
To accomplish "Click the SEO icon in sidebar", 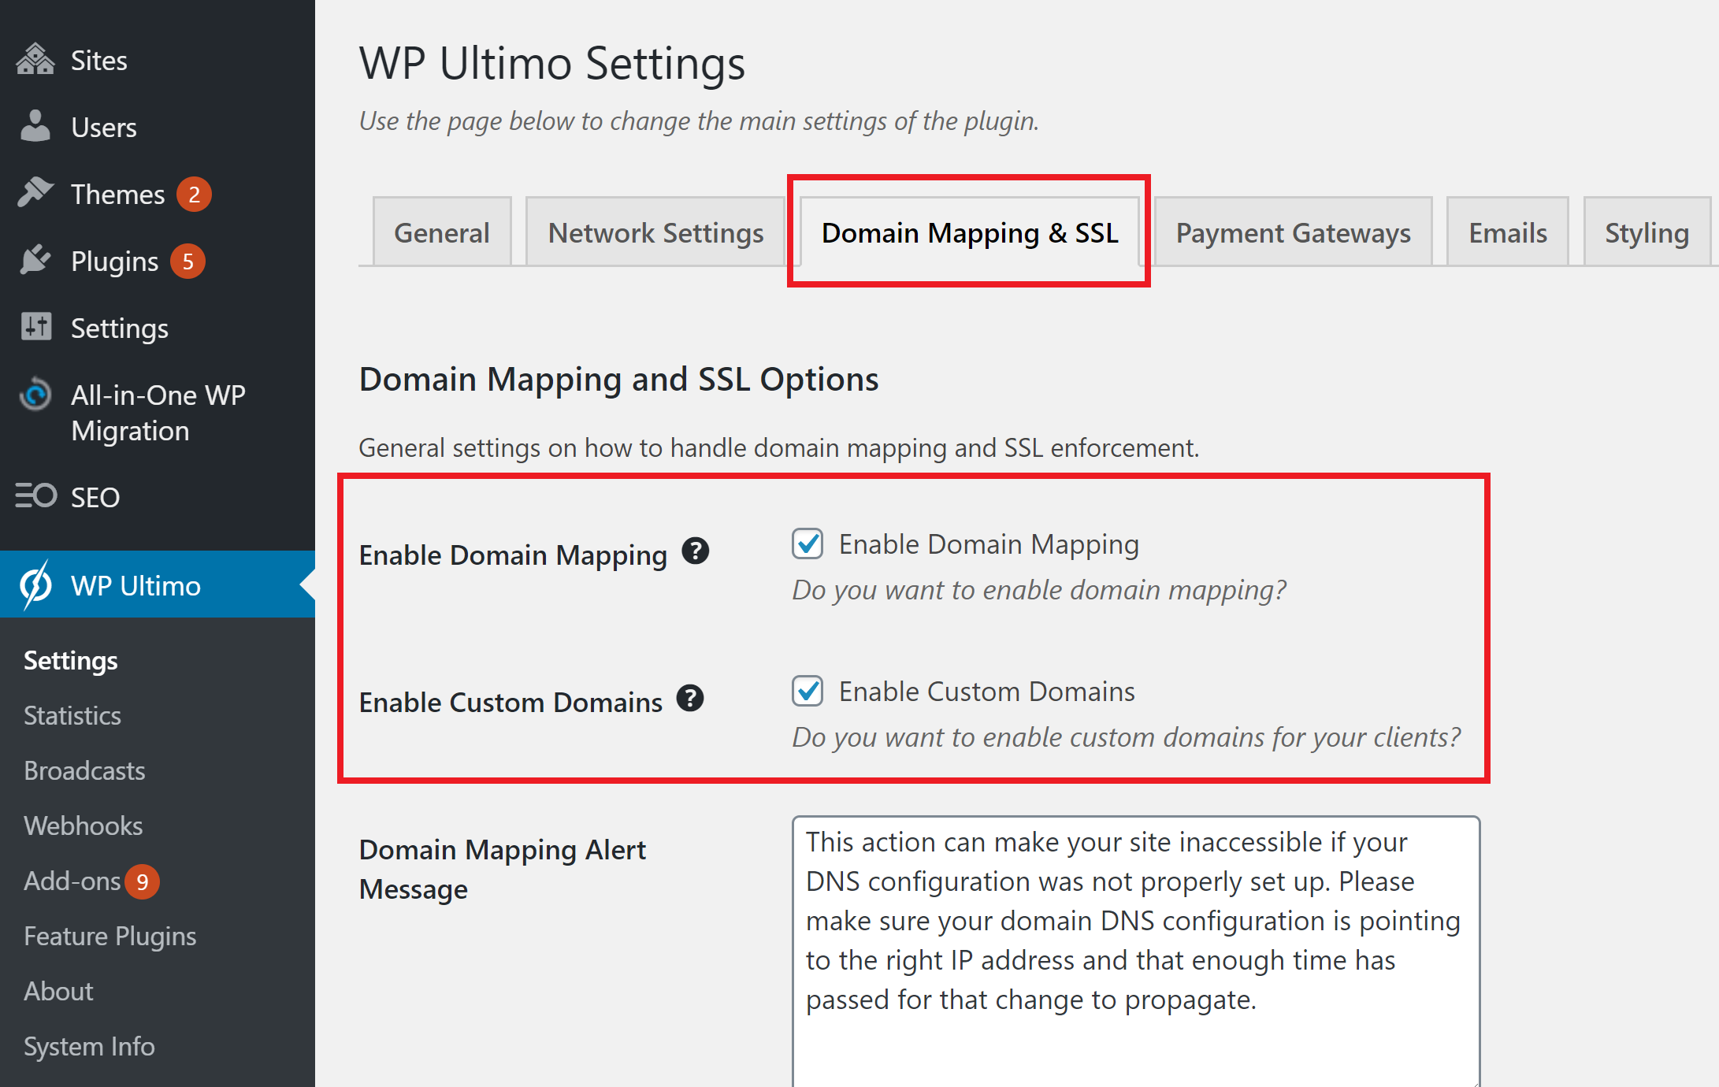I will pos(36,496).
